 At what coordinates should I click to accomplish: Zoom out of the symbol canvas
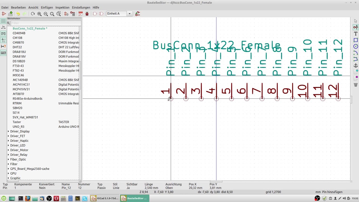tap(46, 13)
